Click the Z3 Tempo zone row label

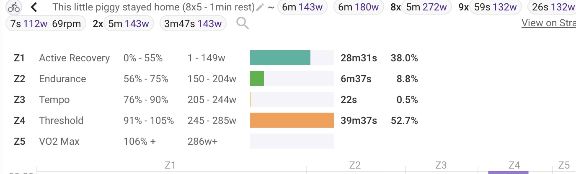pyautogui.click(x=54, y=100)
